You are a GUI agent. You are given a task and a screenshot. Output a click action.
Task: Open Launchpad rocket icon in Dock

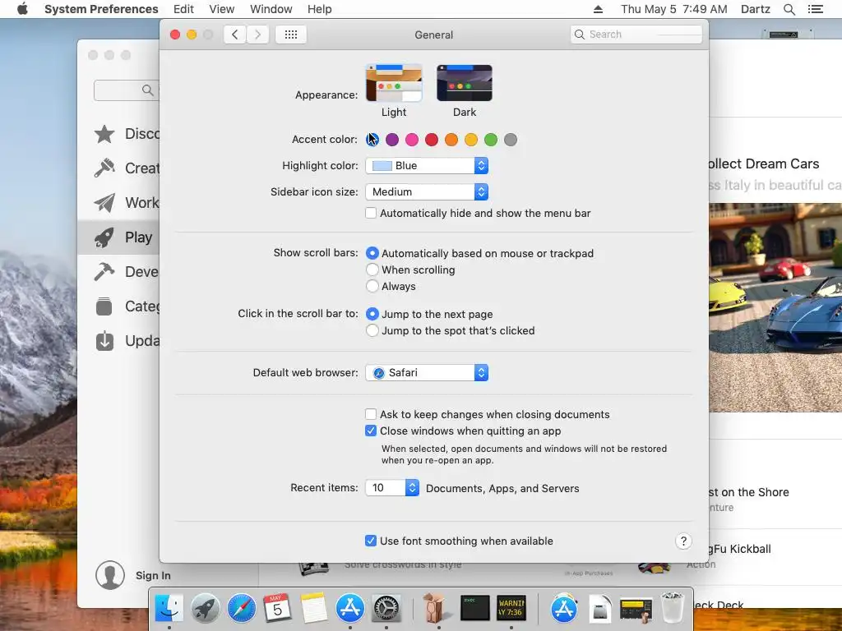pyautogui.click(x=205, y=608)
